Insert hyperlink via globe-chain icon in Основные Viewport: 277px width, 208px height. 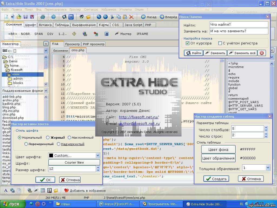[x=85, y=34]
